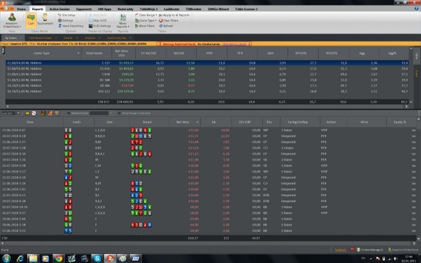Click the kasatom (PokerStars) status bar entry
421x263 pixels.
point(404,250)
